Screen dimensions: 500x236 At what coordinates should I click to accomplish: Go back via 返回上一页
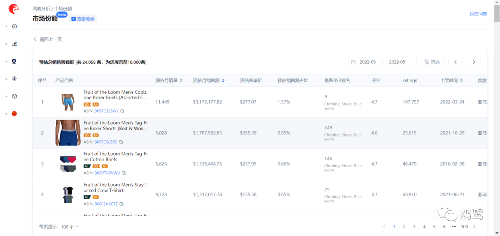pyautogui.click(x=48, y=39)
